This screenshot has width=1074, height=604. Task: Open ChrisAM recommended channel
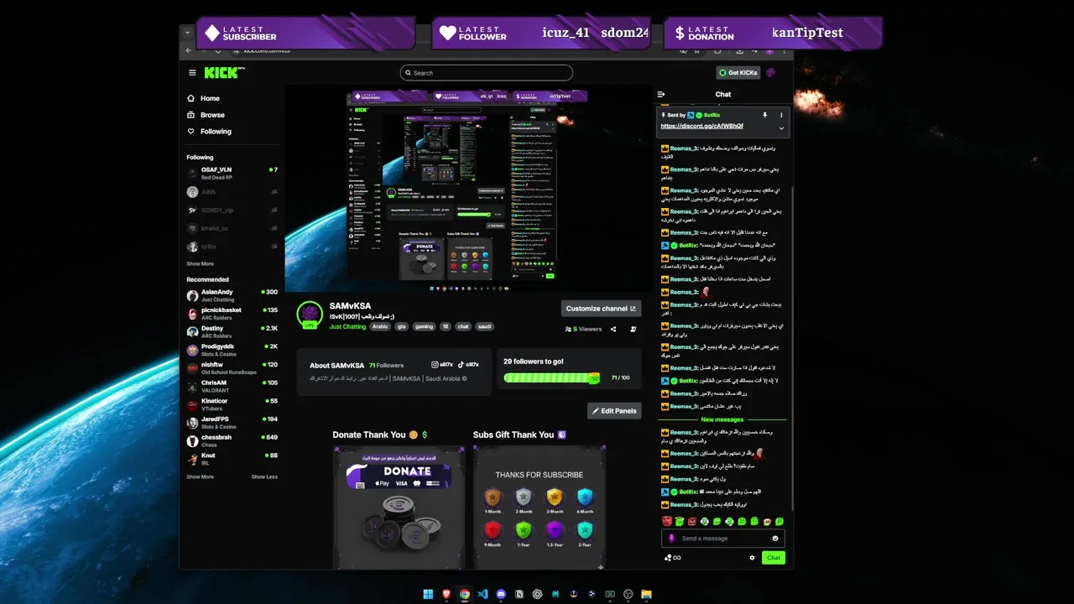[232, 386]
